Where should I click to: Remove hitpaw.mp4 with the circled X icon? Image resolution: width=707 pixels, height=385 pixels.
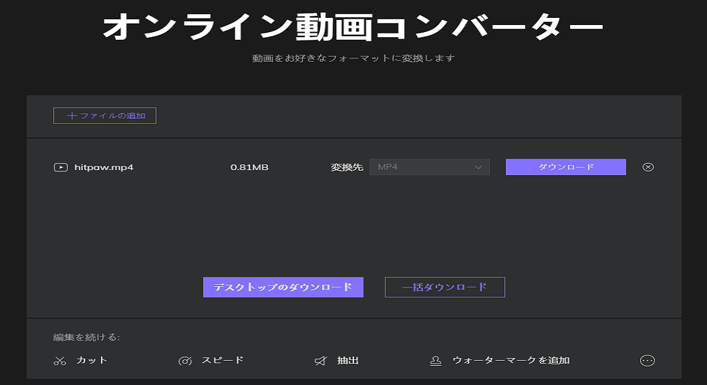click(x=648, y=167)
